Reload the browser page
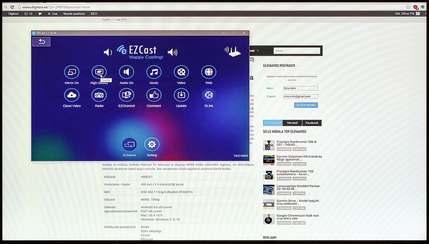This screenshot has width=429, height=244. click(12, 7)
